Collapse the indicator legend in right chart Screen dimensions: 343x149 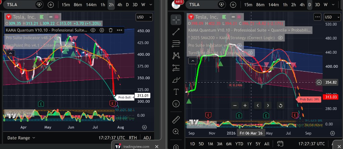(193, 61)
